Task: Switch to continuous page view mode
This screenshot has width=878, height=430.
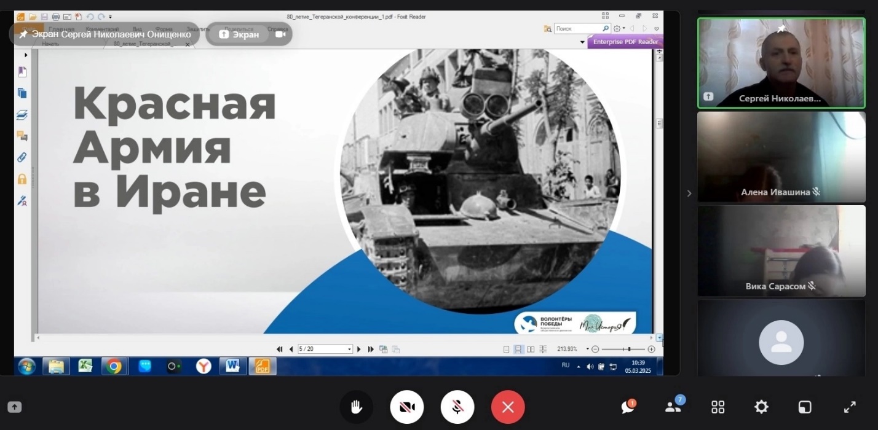Action: pos(518,349)
